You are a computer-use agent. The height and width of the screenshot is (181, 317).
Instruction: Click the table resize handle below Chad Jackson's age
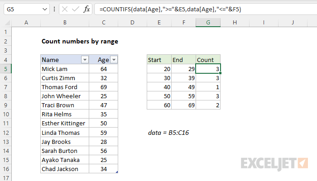tap(117, 172)
